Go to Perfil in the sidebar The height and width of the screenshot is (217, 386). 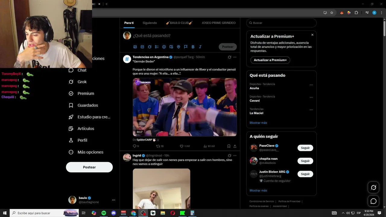[x=78, y=140]
